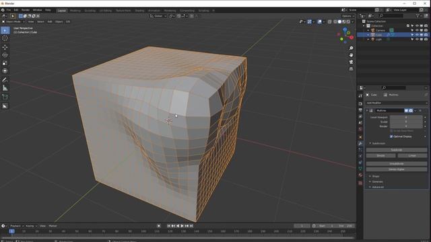The width and height of the screenshot is (431, 242).
Task: Select the Select Box tool in the toolbar
Action: (x=5, y=30)
